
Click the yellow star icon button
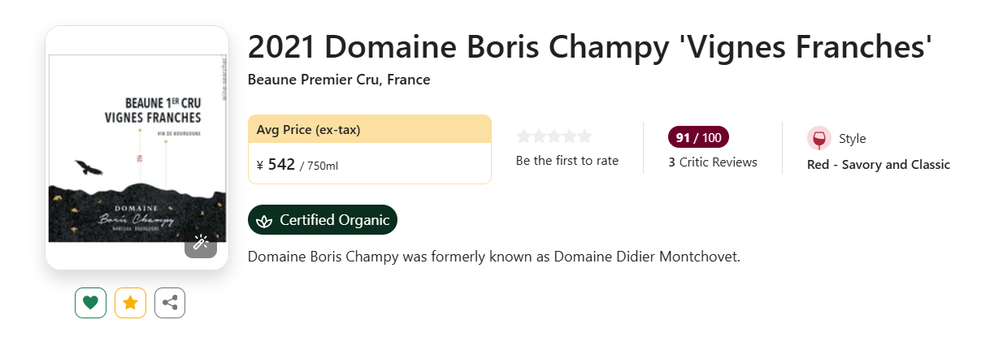[x=130, y=303]
